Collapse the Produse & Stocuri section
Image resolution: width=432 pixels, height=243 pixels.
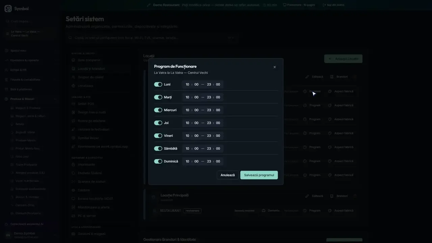coord(30,99)
